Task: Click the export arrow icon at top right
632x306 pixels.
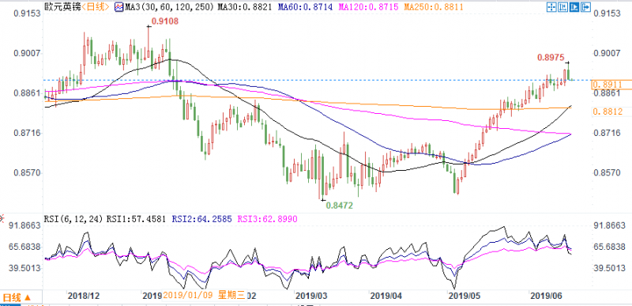Action: 585,7
